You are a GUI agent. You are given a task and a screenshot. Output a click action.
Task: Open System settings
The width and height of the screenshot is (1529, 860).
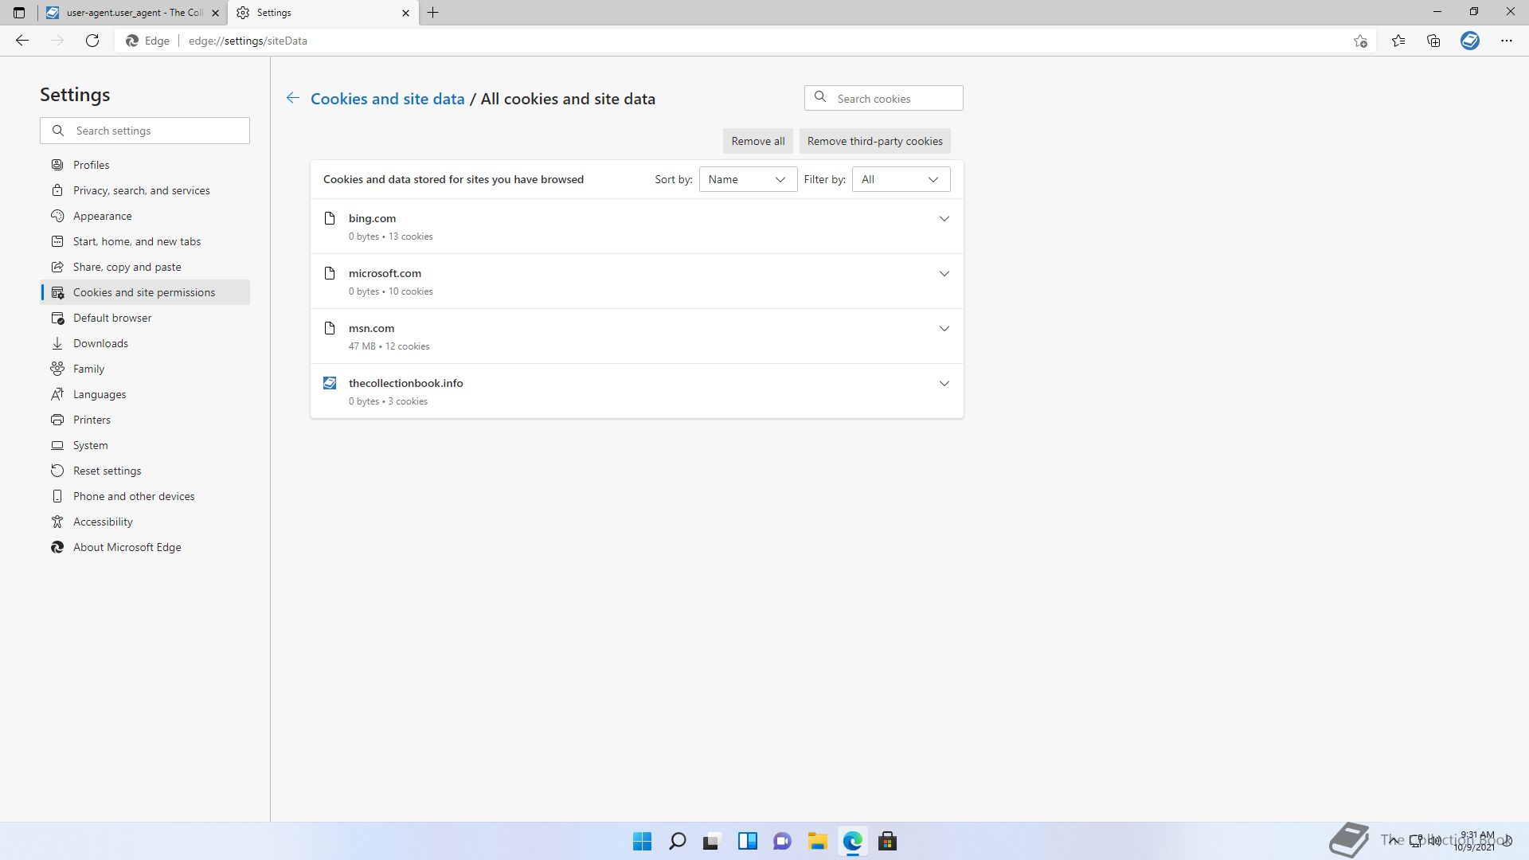tap(145, 445)
